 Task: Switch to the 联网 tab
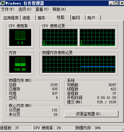[78, 18]
